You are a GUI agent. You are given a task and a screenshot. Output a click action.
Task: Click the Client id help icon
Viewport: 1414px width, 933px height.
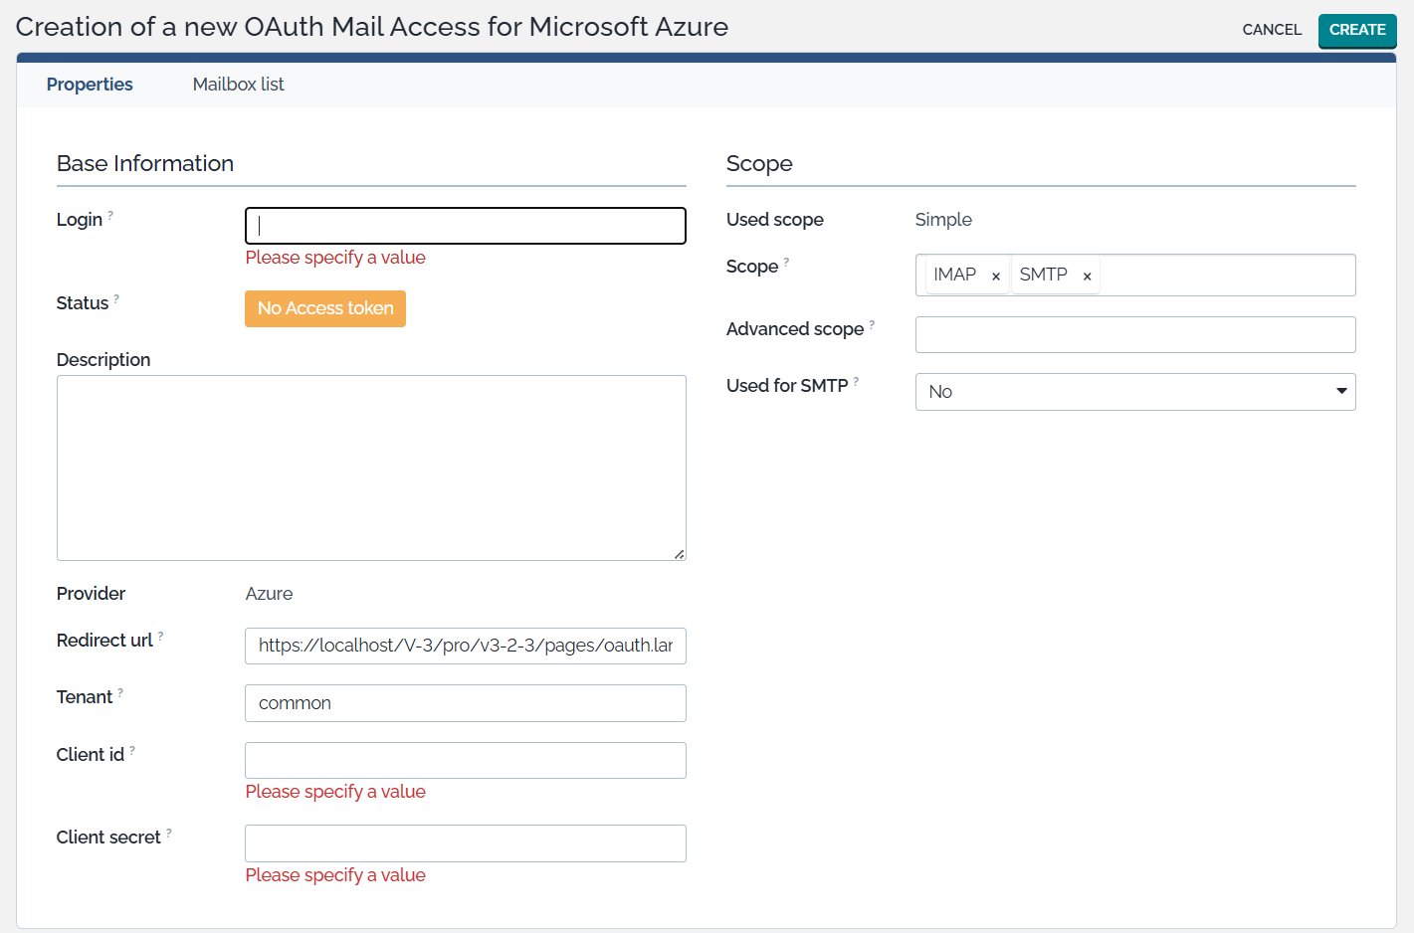click(132, 749)
